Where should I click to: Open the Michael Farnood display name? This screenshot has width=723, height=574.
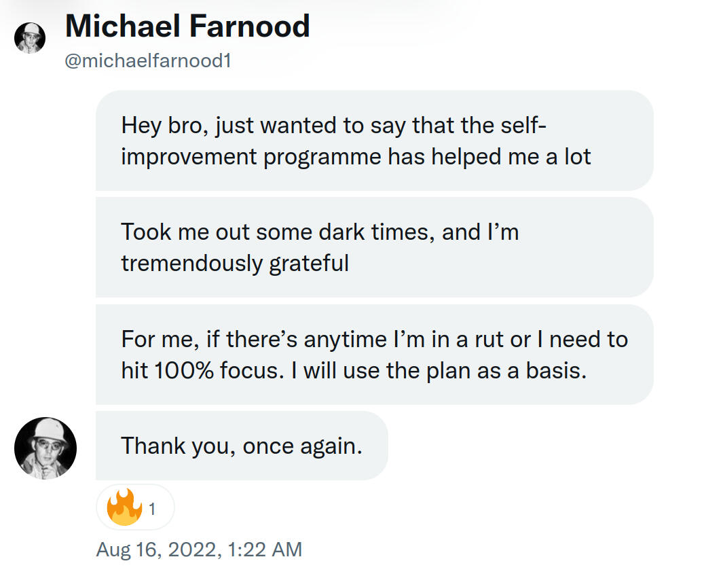187,26
